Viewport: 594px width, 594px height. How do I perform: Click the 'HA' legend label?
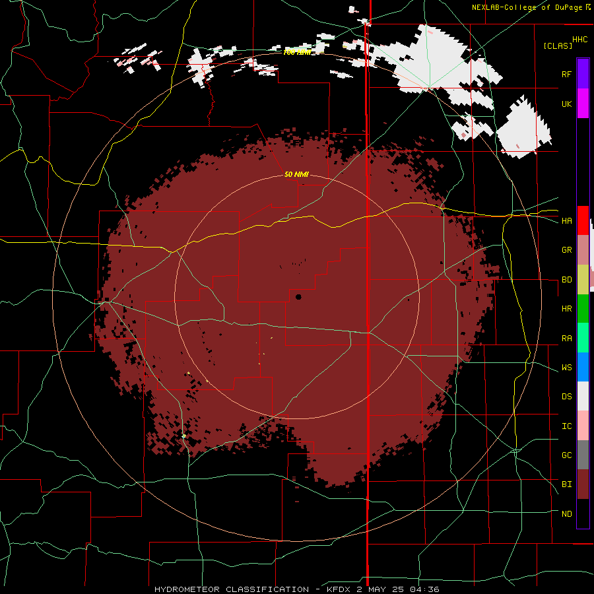coord(566,220)
